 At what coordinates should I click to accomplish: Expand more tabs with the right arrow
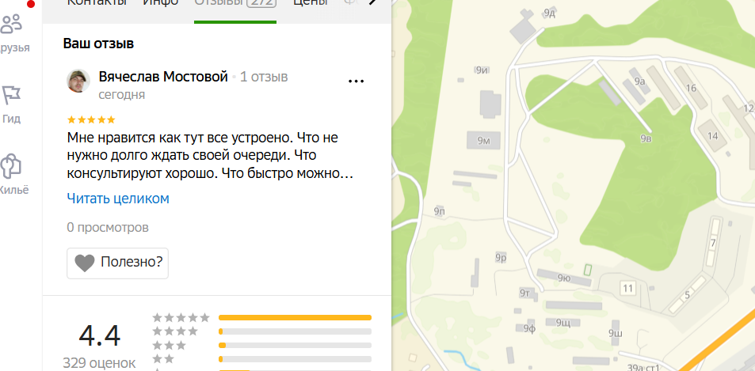click(372, 2)
